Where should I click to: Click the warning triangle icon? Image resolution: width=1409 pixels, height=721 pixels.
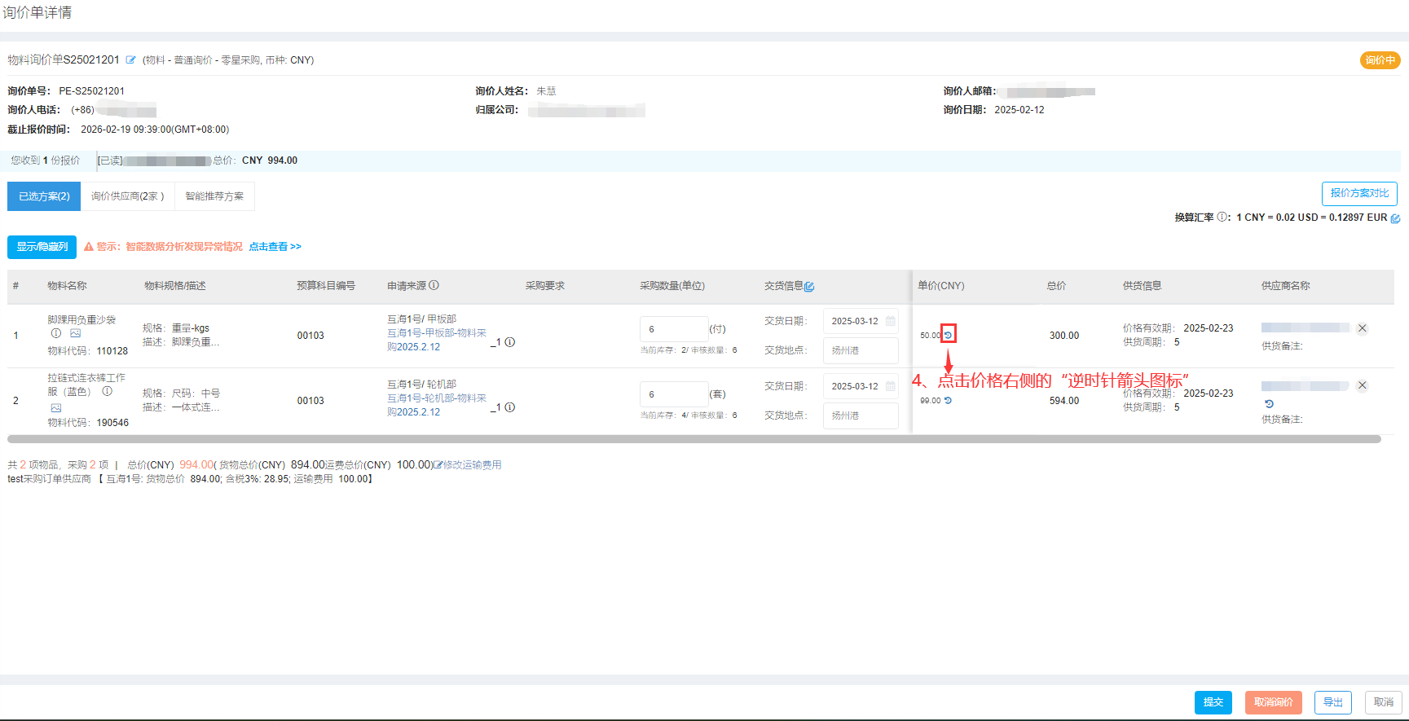click(x=89, y=247)
